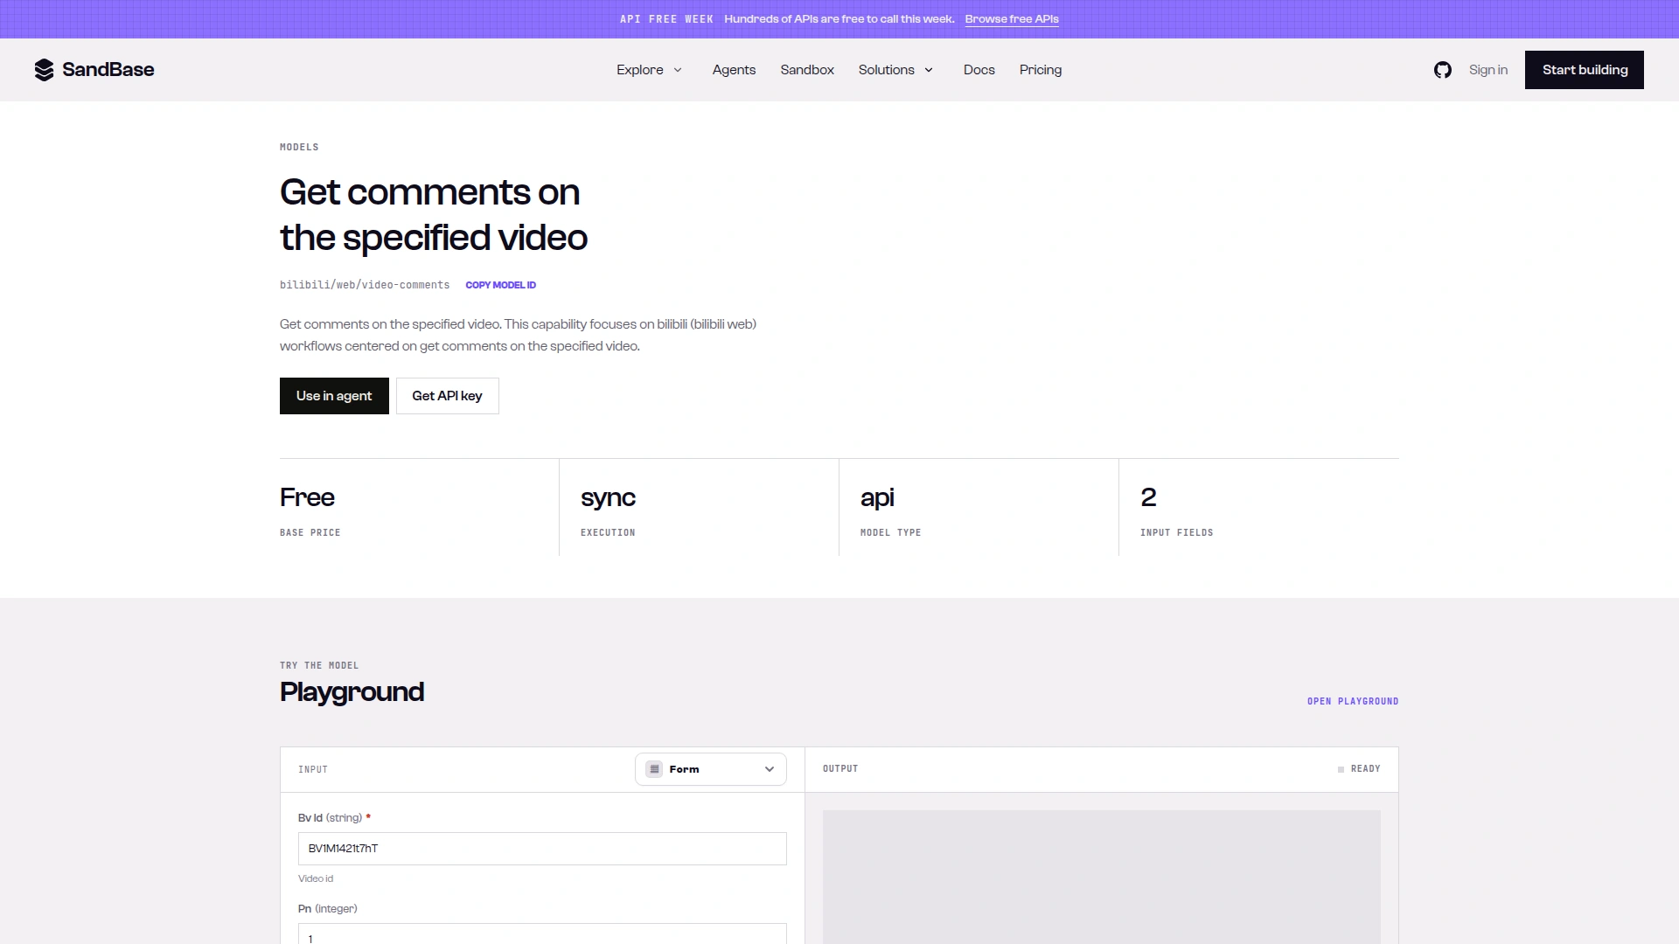Screen dimensions: 1679x944
Task: Focus the Bv Id input field
Action: point(542,849)
